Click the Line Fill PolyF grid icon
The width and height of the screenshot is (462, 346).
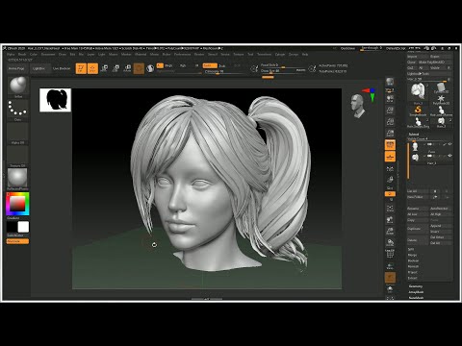(x=390, y=254)
